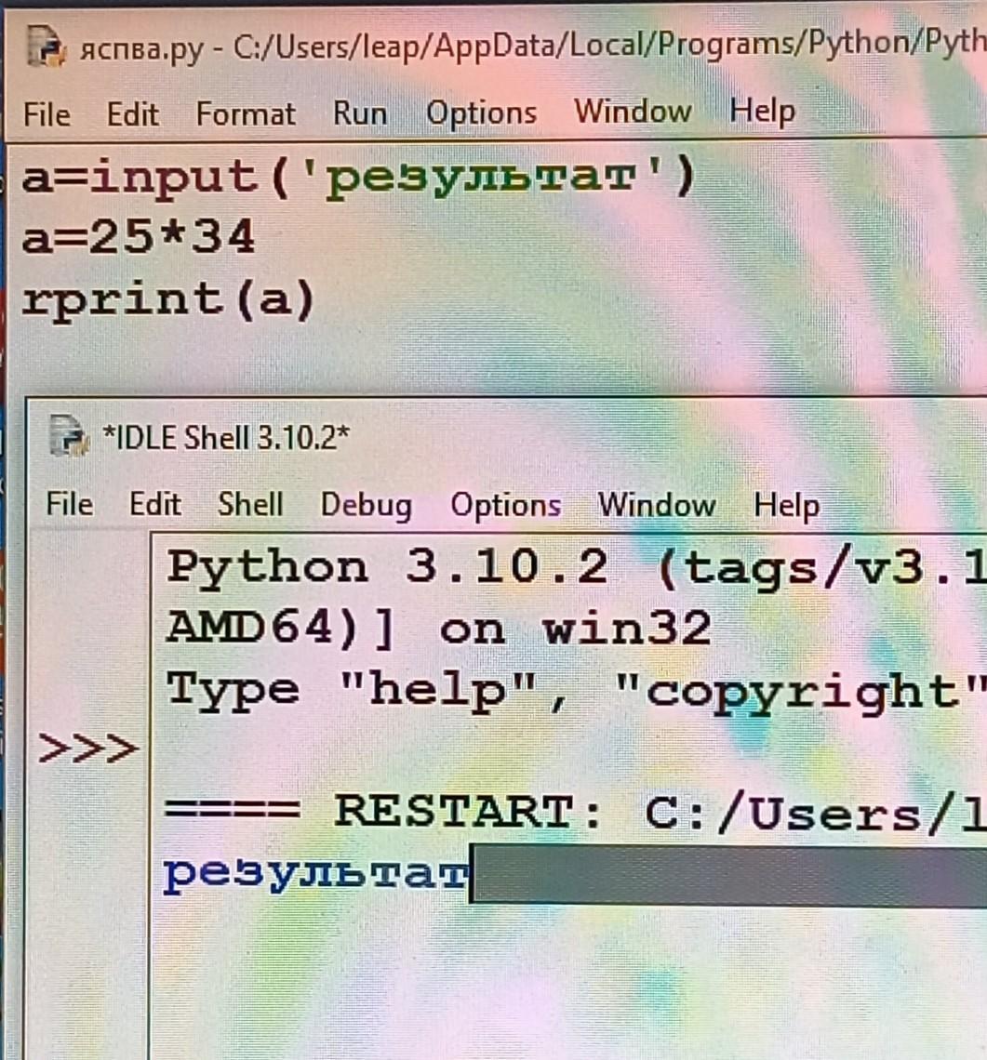The width and height of the screenshot is (987, 1060).
Task: Click the editor title 'яспва.py - C:/Users/leap'
Action: tap(253, 48)
